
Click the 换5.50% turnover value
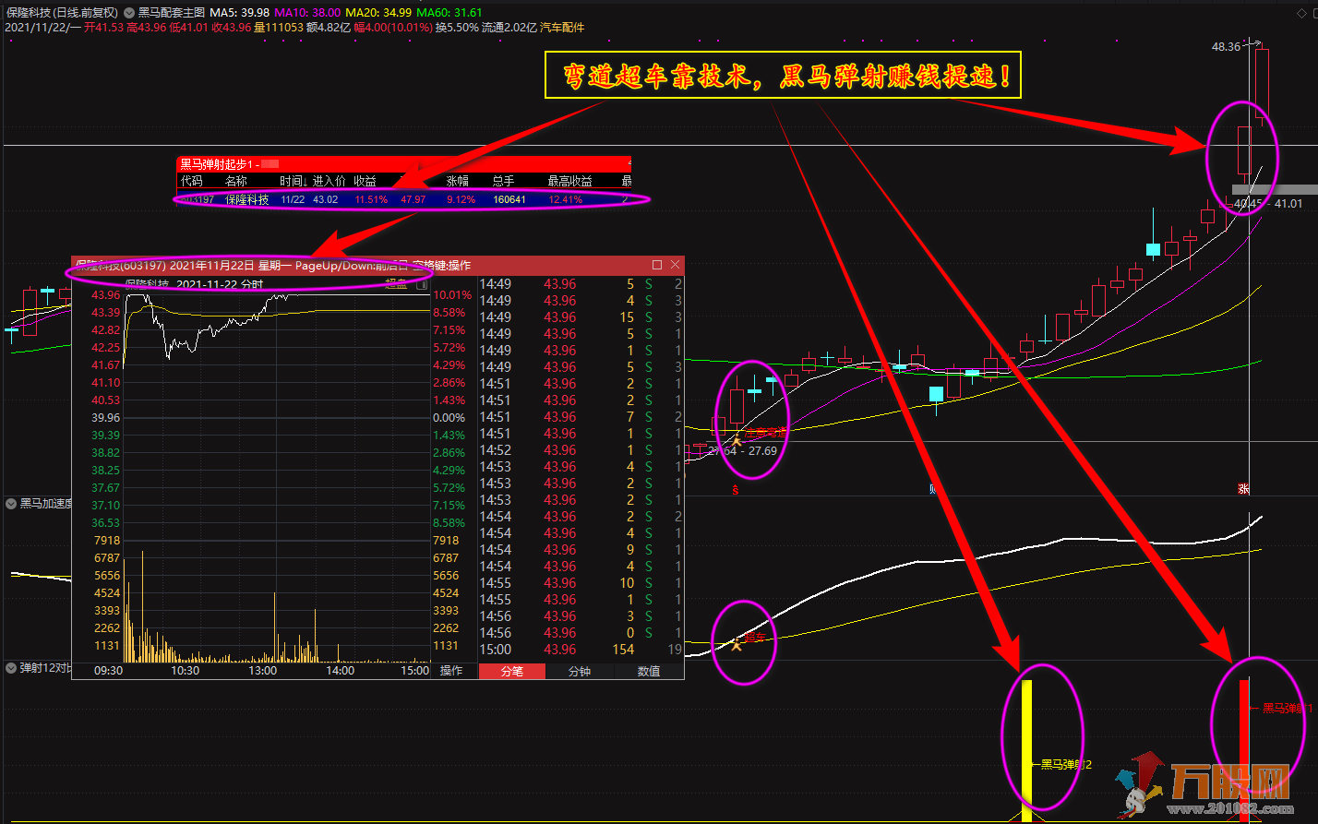click(457, 28)
